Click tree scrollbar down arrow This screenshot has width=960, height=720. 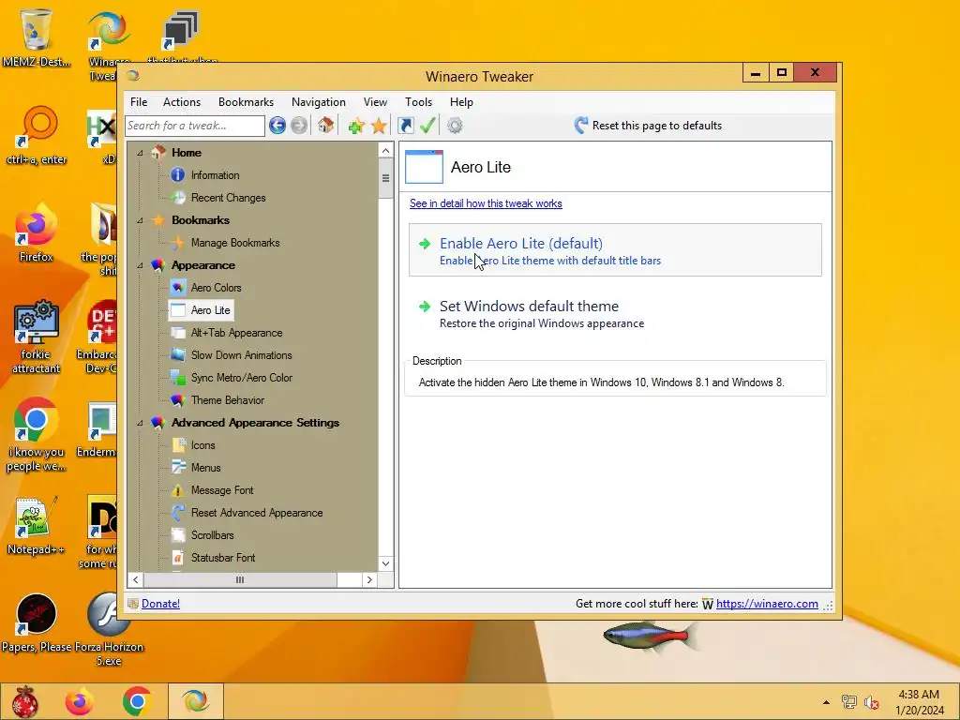tap(385, 563)
